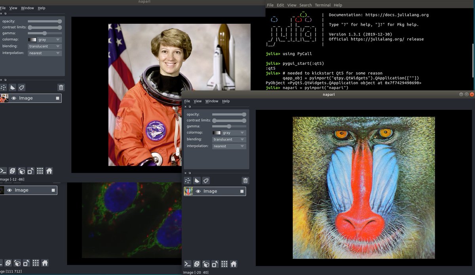Open blending dropdown in the mandrill window
Image resolution: width=475 pixels, height=275 pixels.
coord(229,139)
